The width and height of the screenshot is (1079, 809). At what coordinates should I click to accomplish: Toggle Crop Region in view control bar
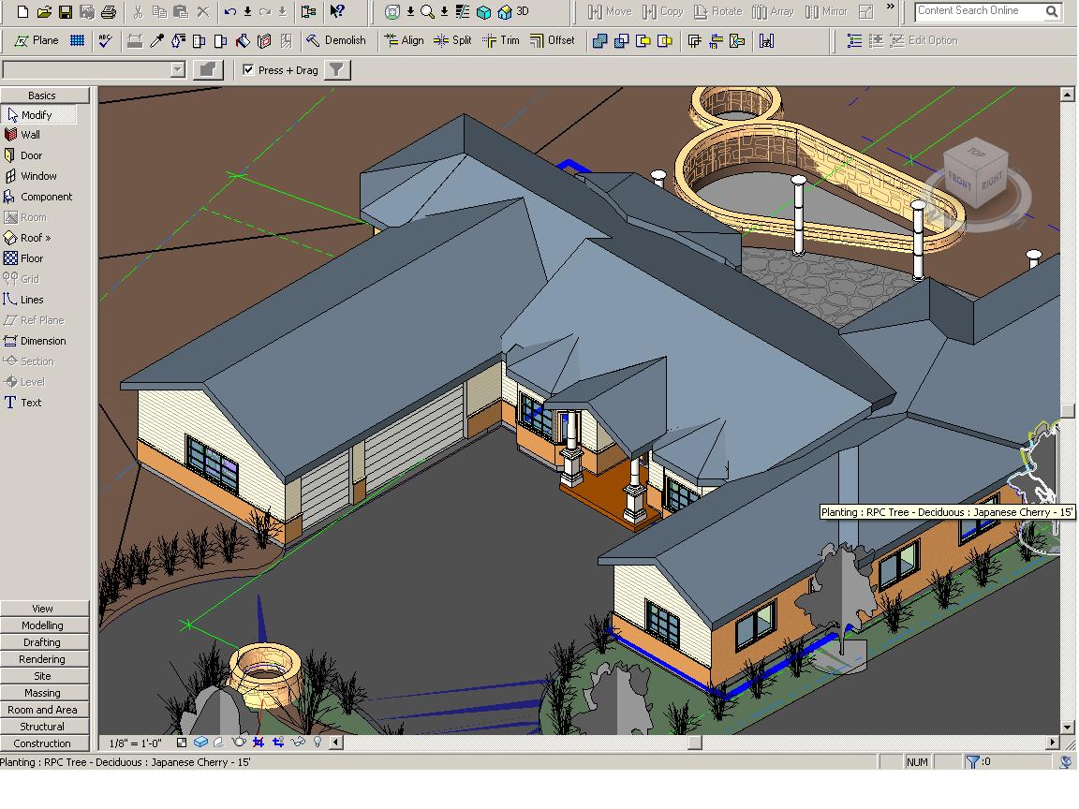tap(259, 743)
